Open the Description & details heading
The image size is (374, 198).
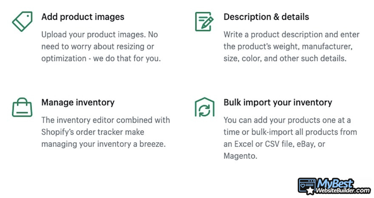click(266, 17)
